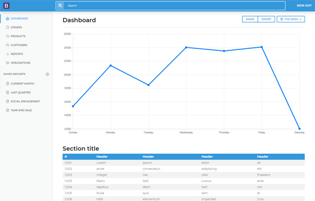Click the Bootstrap B logo
The height and width of the screenshot is (201, 315).
coord(6,6)
